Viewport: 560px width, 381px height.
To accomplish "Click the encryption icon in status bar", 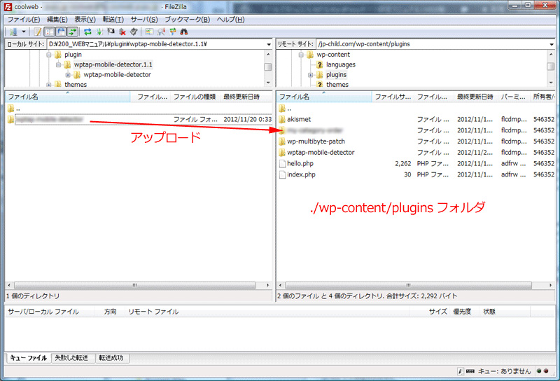I will click(x=461, y=372).
